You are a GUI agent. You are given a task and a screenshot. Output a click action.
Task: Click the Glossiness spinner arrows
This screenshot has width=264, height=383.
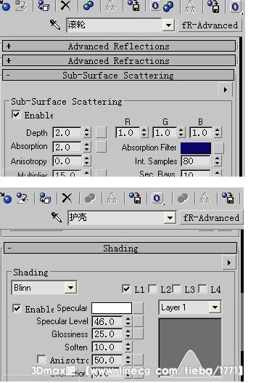pyautogui.click(x=128, y=334)
